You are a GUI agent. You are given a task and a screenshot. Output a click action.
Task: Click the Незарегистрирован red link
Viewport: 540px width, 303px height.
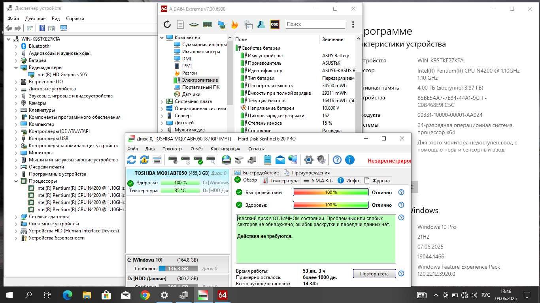tap(389, 161)
